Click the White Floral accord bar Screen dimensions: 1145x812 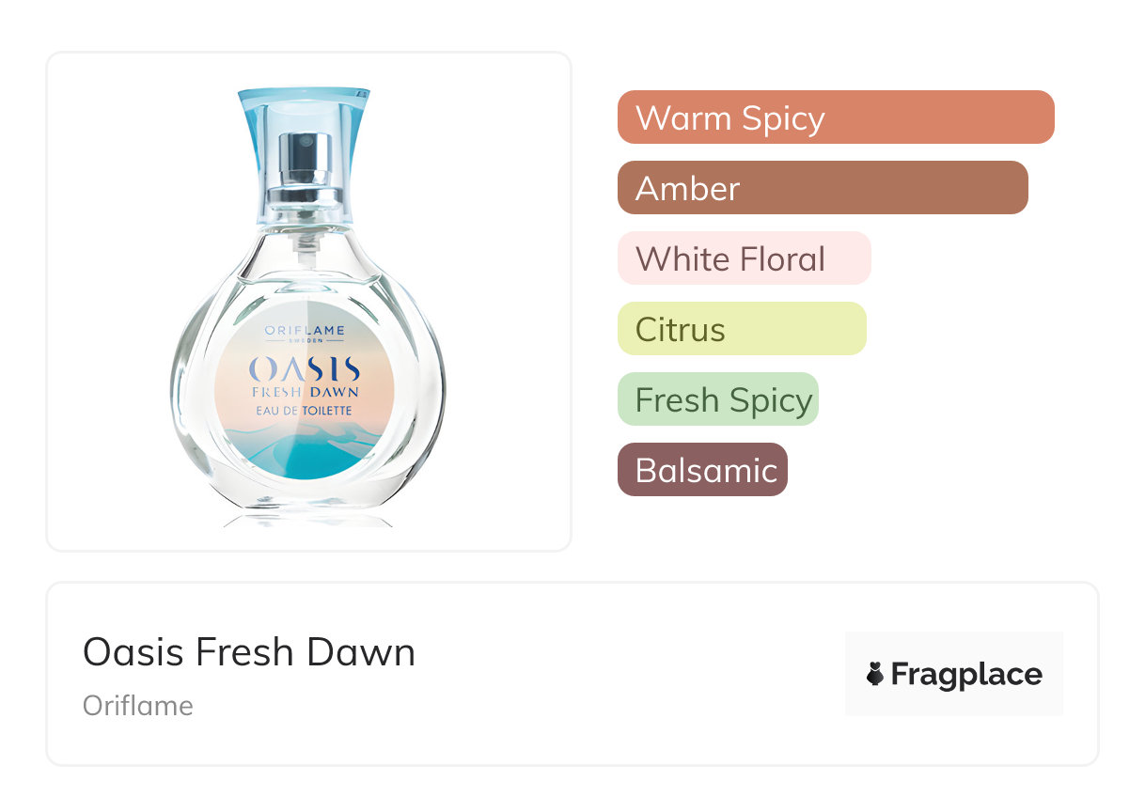coord(745,258)
